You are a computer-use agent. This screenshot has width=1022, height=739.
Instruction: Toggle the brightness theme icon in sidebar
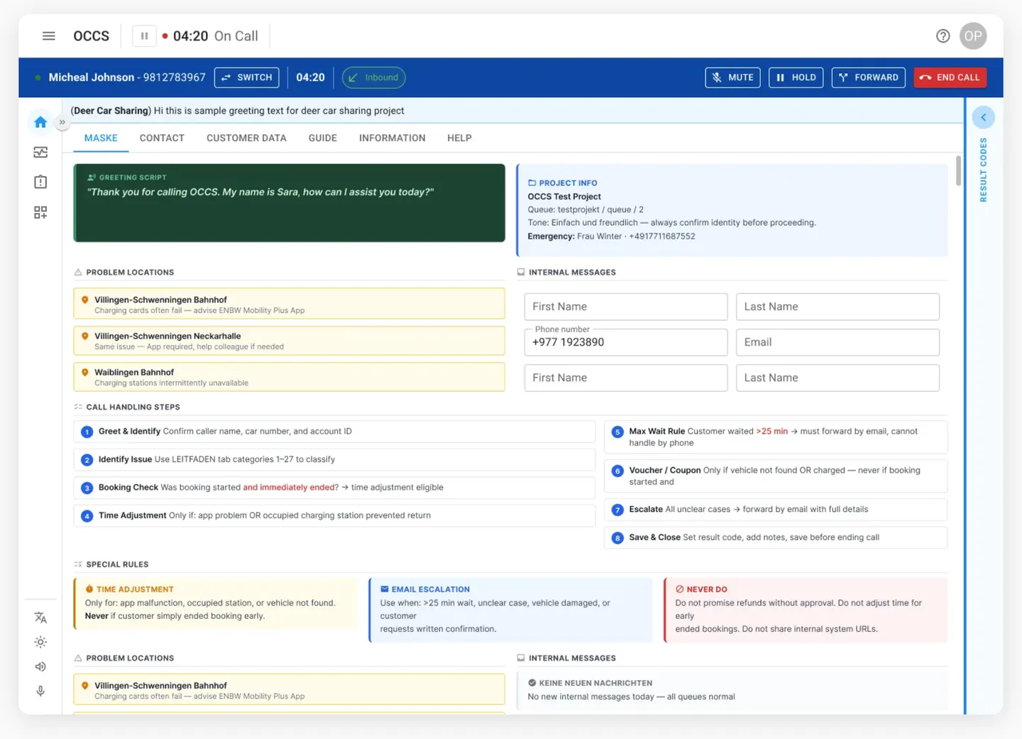(x=40, y=642)
